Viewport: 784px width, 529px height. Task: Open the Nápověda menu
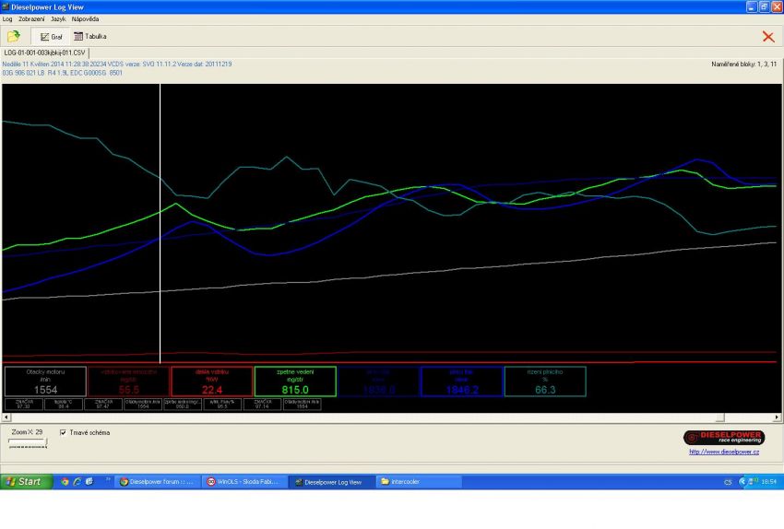click(85, 19)
